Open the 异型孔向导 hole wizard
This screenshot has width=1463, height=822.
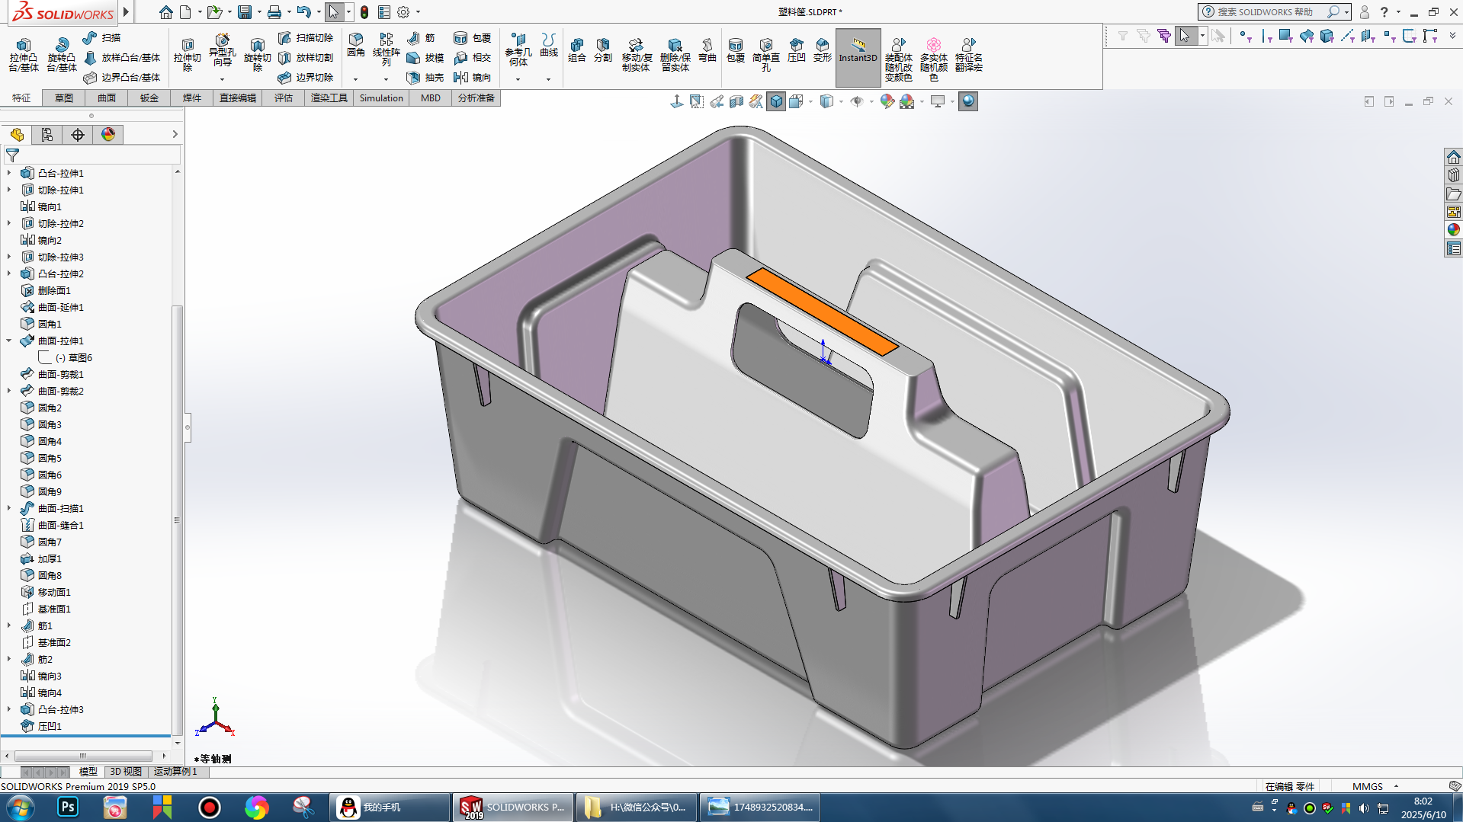tap(222, 50)
